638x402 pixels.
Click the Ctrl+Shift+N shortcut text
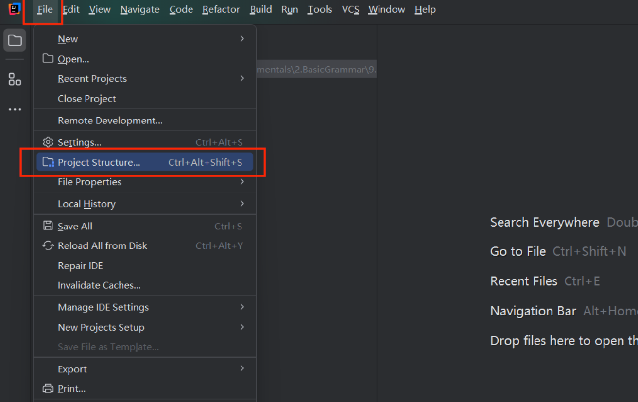pyautogui.click(x=589, y=251)
